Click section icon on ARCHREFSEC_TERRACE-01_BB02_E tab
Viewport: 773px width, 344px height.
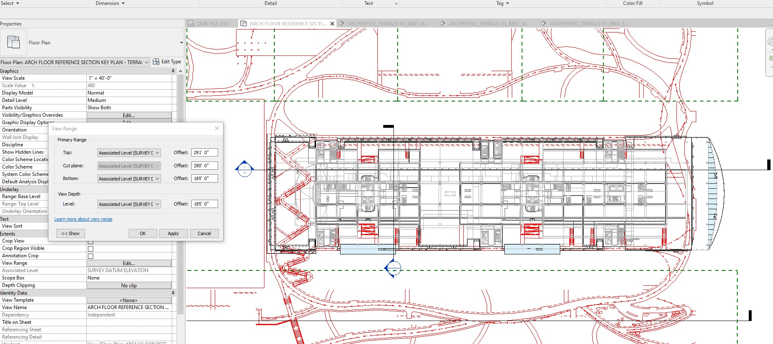click(543, 23)
